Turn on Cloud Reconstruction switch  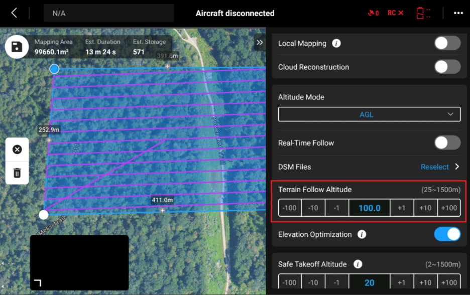447,67
